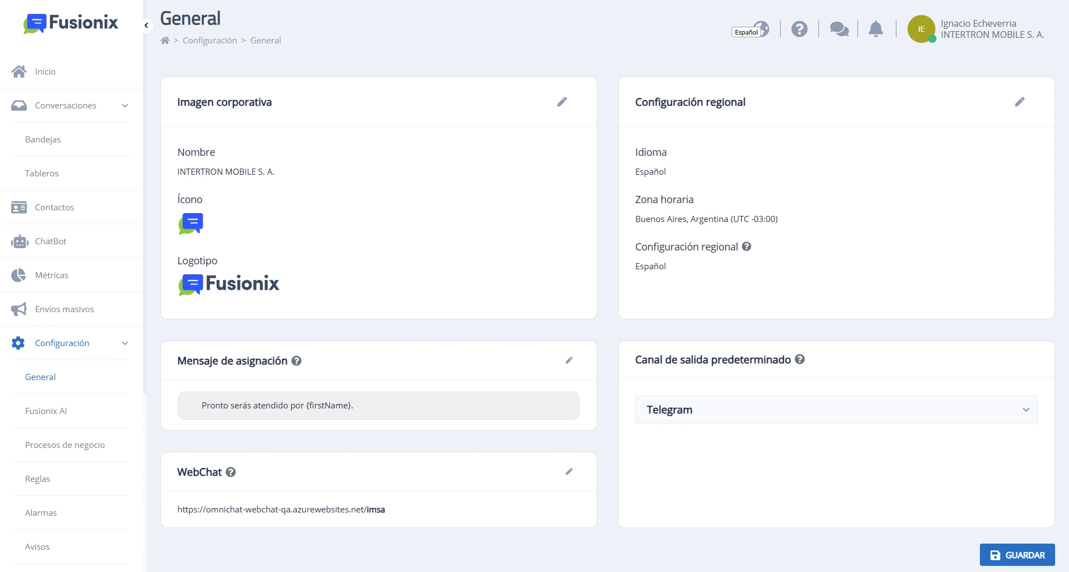Click Inicio label in sidebar
This screenshot has height=572, width=1069.
(x=45, y=71)
